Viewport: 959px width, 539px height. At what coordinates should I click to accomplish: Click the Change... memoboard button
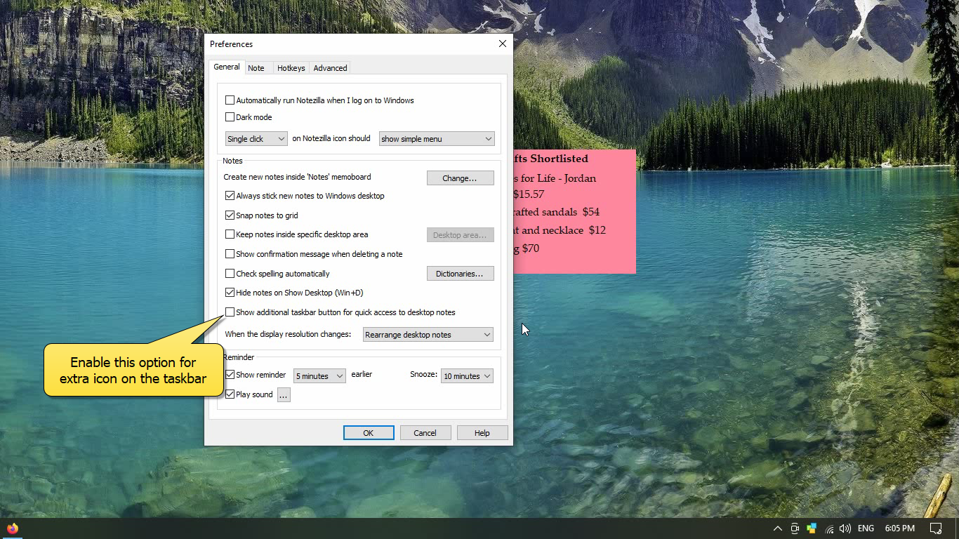pyautogui.click(x=460, y=178)
